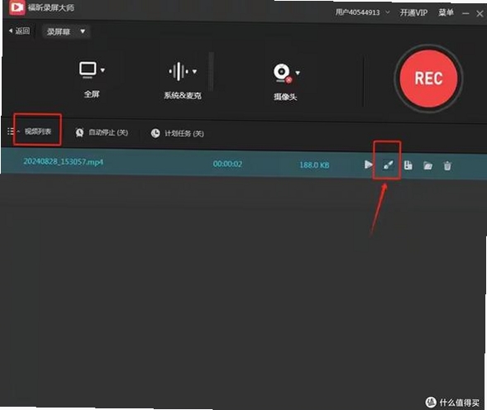Click the duration 00:00:02
Viewport: 487px width, 410px height.
[227, 164]
